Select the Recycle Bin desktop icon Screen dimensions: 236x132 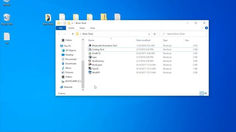pos(7,17)
